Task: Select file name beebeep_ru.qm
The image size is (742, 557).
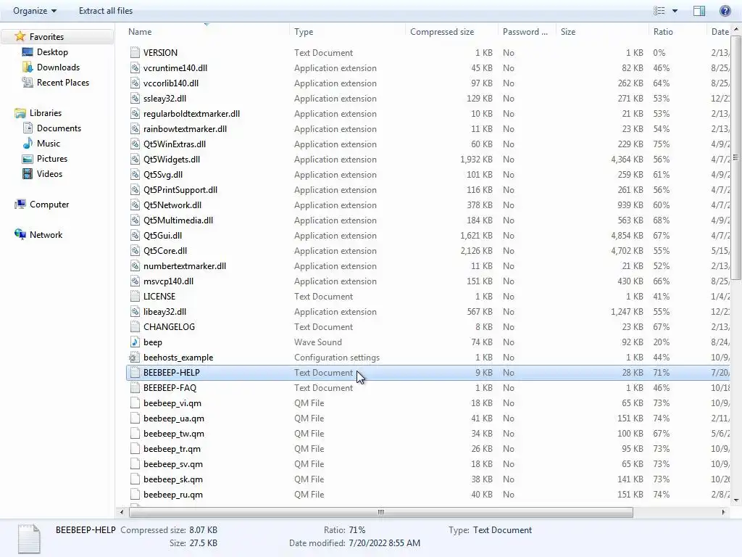Action: tap(172, 495)
